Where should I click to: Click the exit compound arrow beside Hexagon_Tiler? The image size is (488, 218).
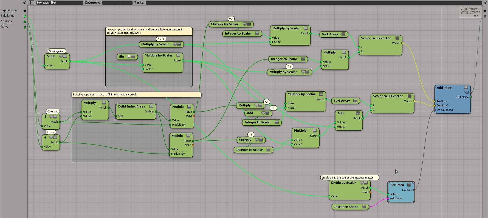pyautogui.click(x=32, y=3)
